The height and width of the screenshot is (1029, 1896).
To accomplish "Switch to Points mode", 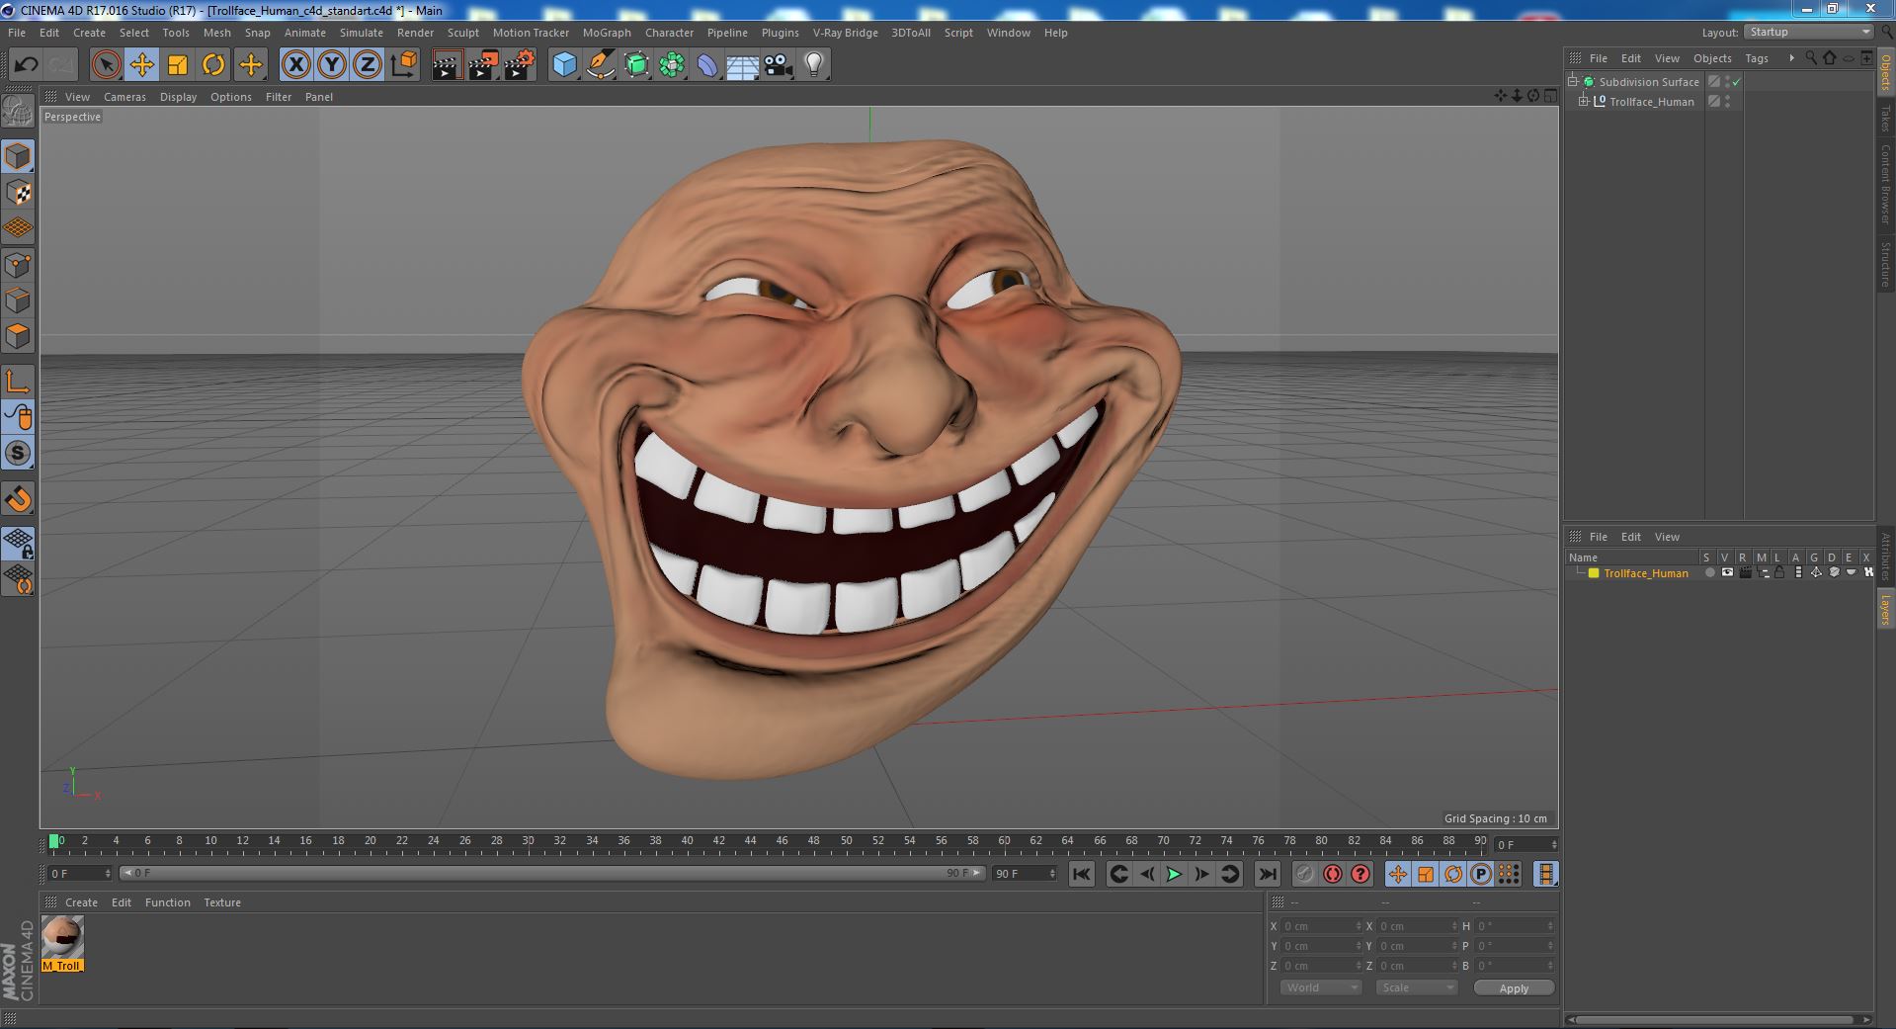I will pos(18,265).
